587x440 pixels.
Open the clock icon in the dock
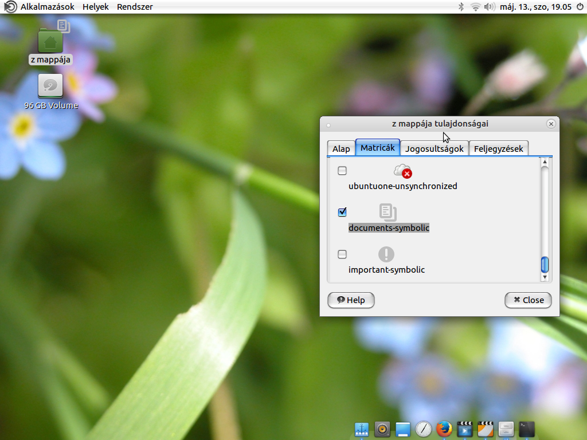click(x=424, y=429)
